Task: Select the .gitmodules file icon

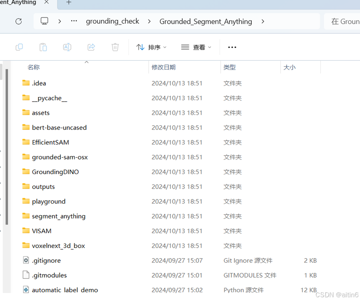Action: pos(26,275)
